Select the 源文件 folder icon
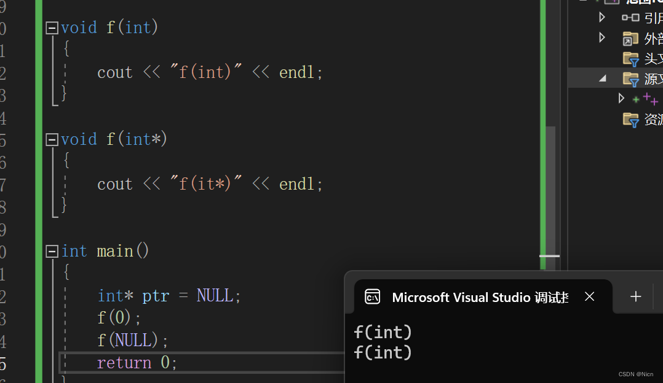The height and width of the screenshot is (383, 663). tap(631, 78)
